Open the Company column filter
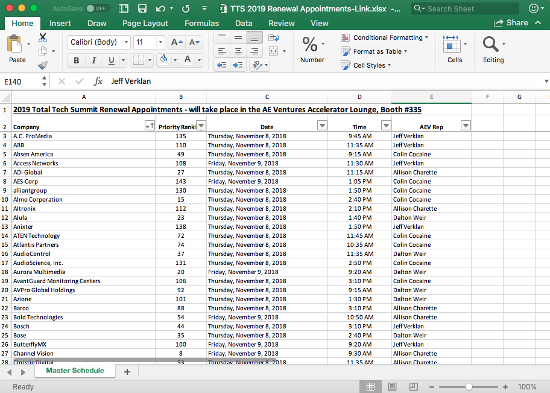This screenshot has width=550, height=393. (150, 126)
